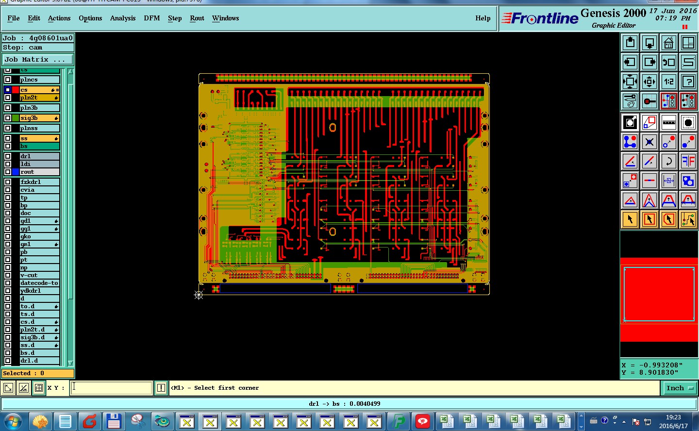The width and height of the screenshot is (699, 431).
Task: Select the net selection arrow tool
Action: click(x=688, y=219)
